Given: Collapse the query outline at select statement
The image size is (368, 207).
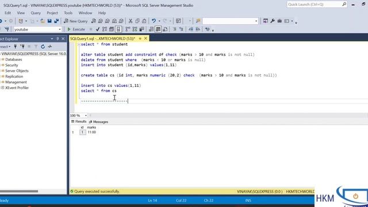Looking at the screenshot, I should tap(79, 44).
